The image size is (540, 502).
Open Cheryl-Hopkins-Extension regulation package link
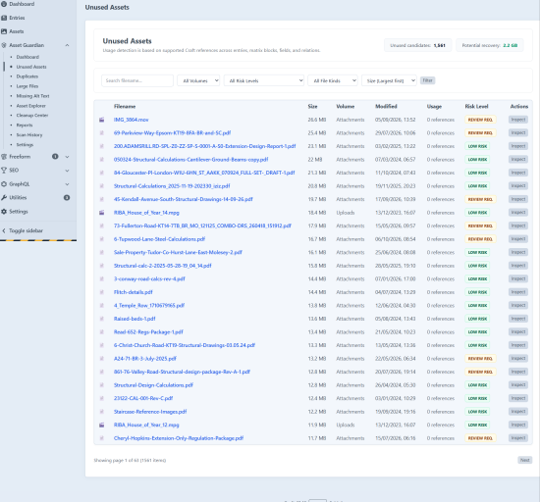click(x=179, y=438)
